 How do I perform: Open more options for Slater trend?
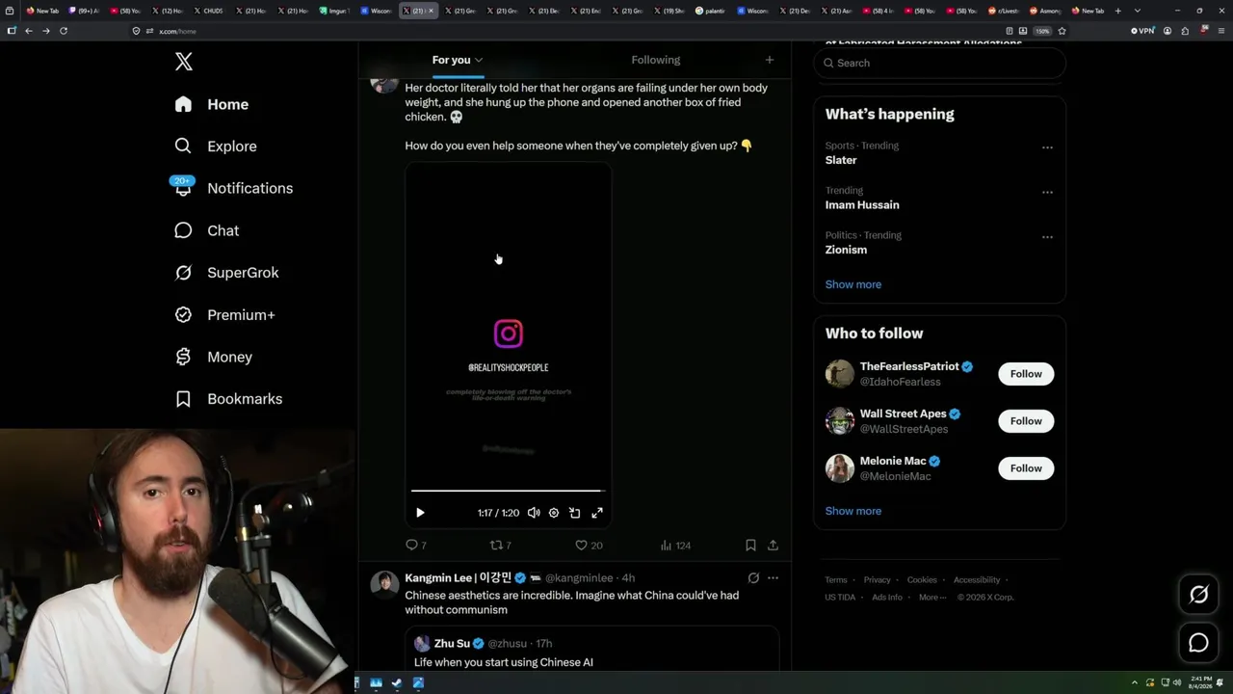[x=1047, y=148]
